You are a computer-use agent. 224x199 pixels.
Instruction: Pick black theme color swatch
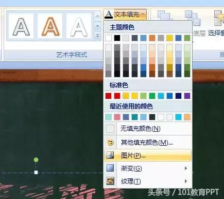(117, 38)
